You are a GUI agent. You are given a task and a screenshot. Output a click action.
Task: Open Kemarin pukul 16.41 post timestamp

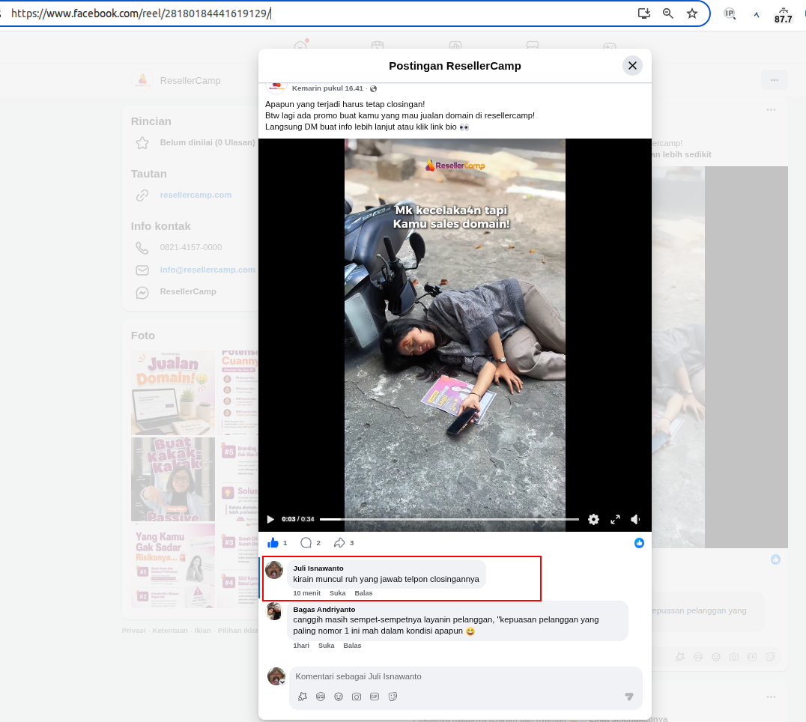coord(327,88)
